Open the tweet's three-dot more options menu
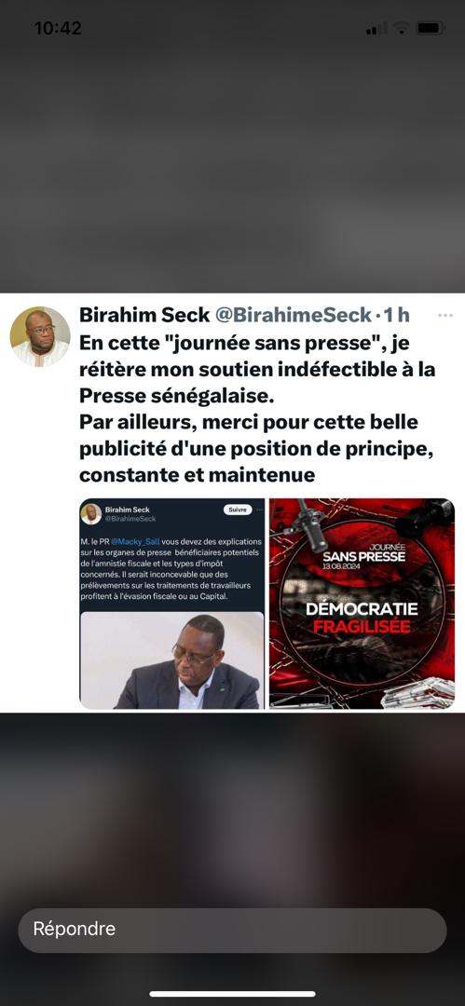 445,316
